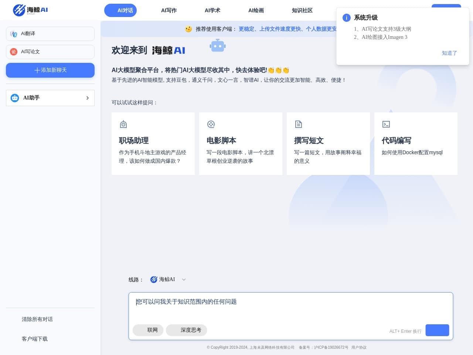This screenshot has width=473, height=355.
Task: Go to the 知识社区 tab
Action: [x=302, y=10]
